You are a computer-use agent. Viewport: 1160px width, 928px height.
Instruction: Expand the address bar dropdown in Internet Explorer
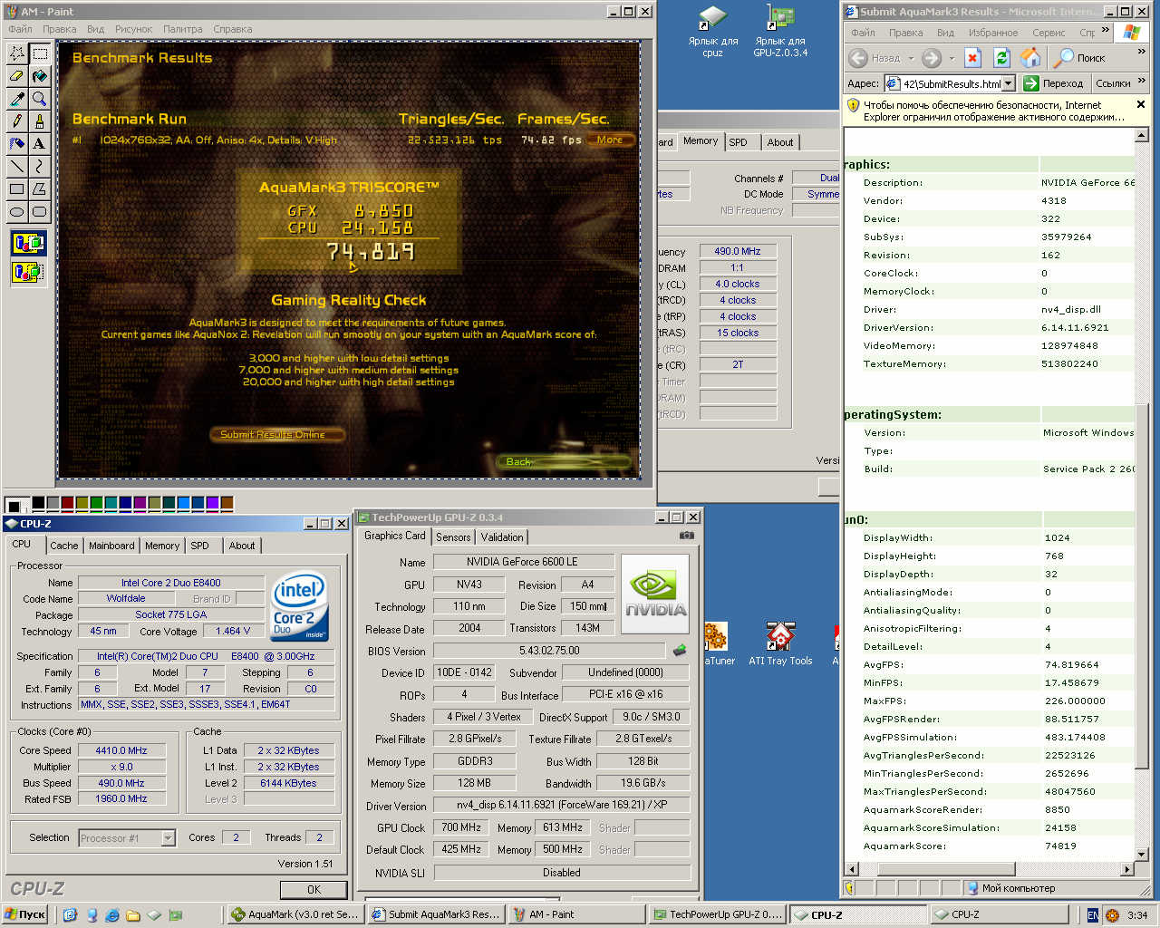point(1009,83)
